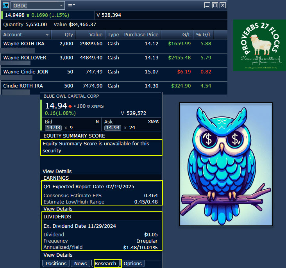
Task: Click the Bid price 14.93 button
Action: 53,127
